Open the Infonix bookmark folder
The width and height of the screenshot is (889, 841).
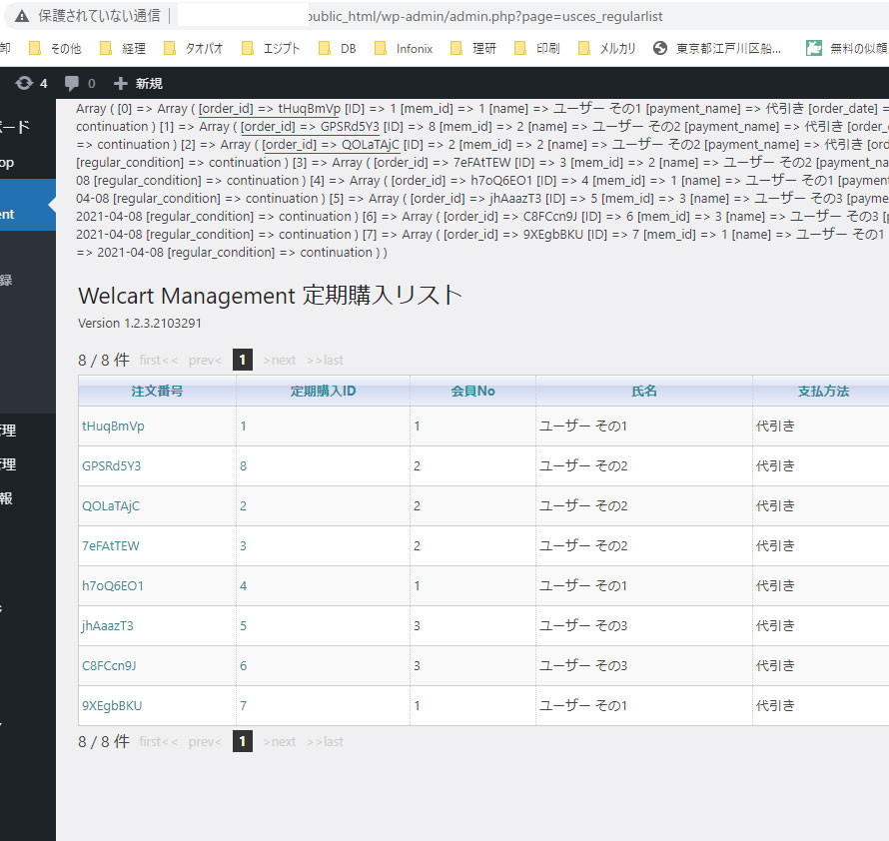click(x=404, y=49)
